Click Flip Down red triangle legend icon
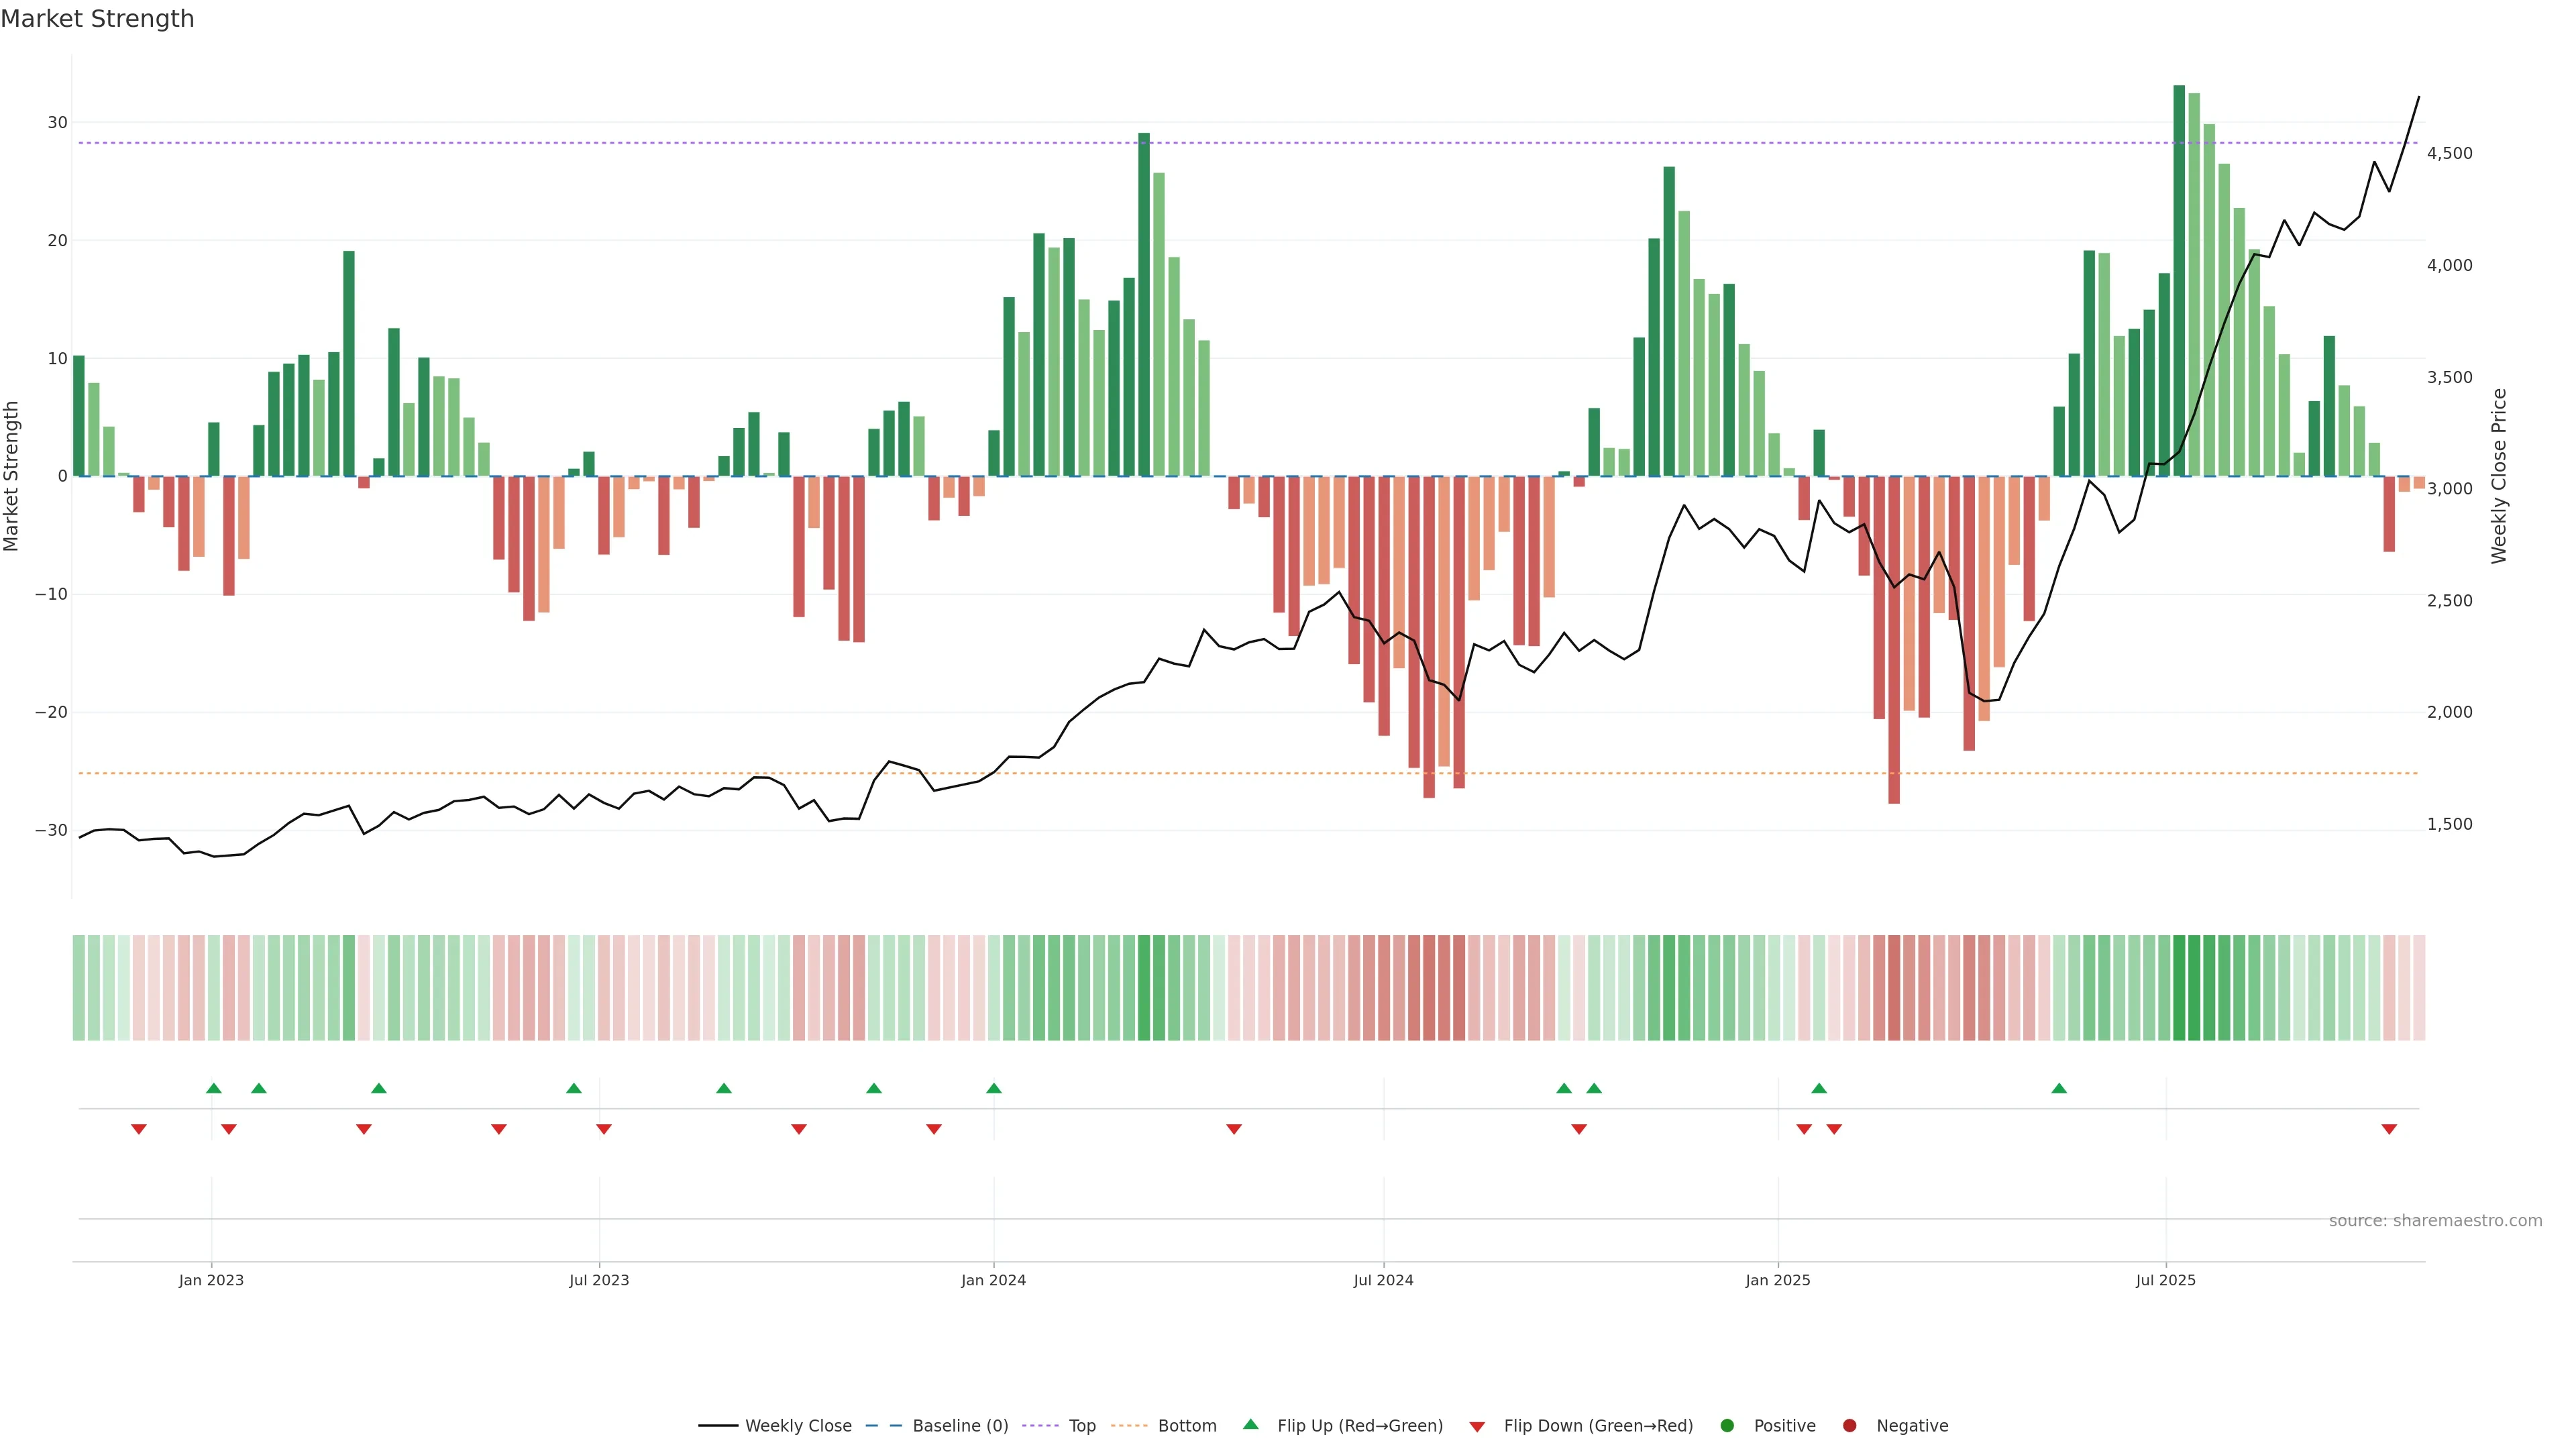Viewport: 2576px width, 1449px height. (1476, 1427)
